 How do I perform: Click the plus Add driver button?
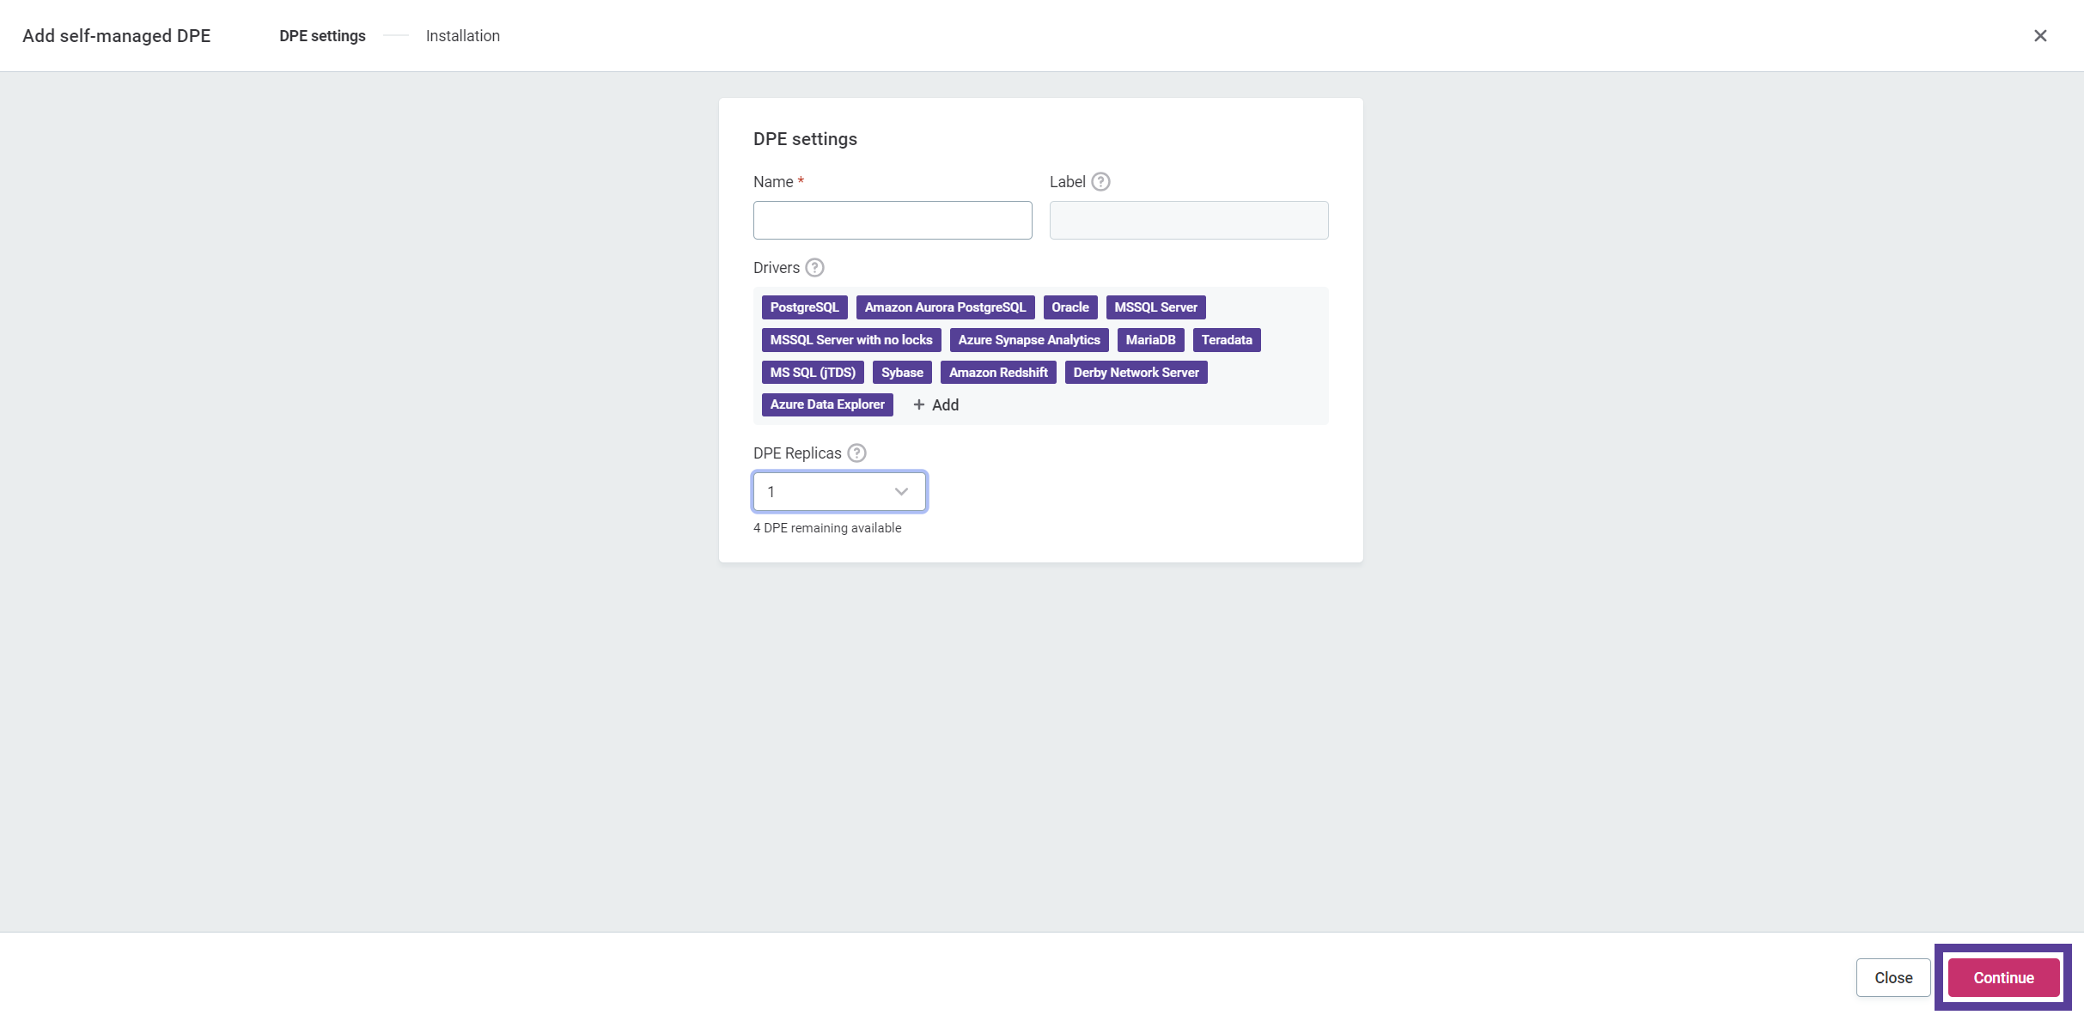tap(935, 405)
